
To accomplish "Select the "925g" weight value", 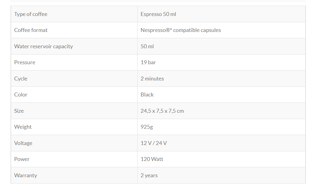I will [147, 127].
